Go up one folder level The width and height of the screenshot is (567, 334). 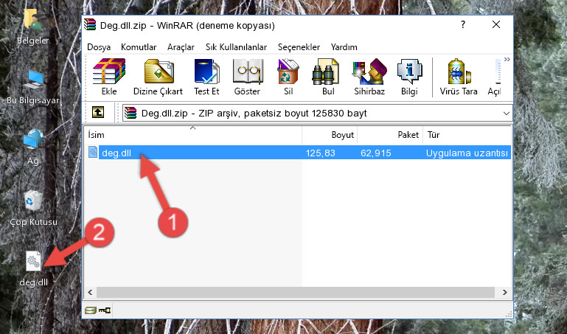click(98, 112)
